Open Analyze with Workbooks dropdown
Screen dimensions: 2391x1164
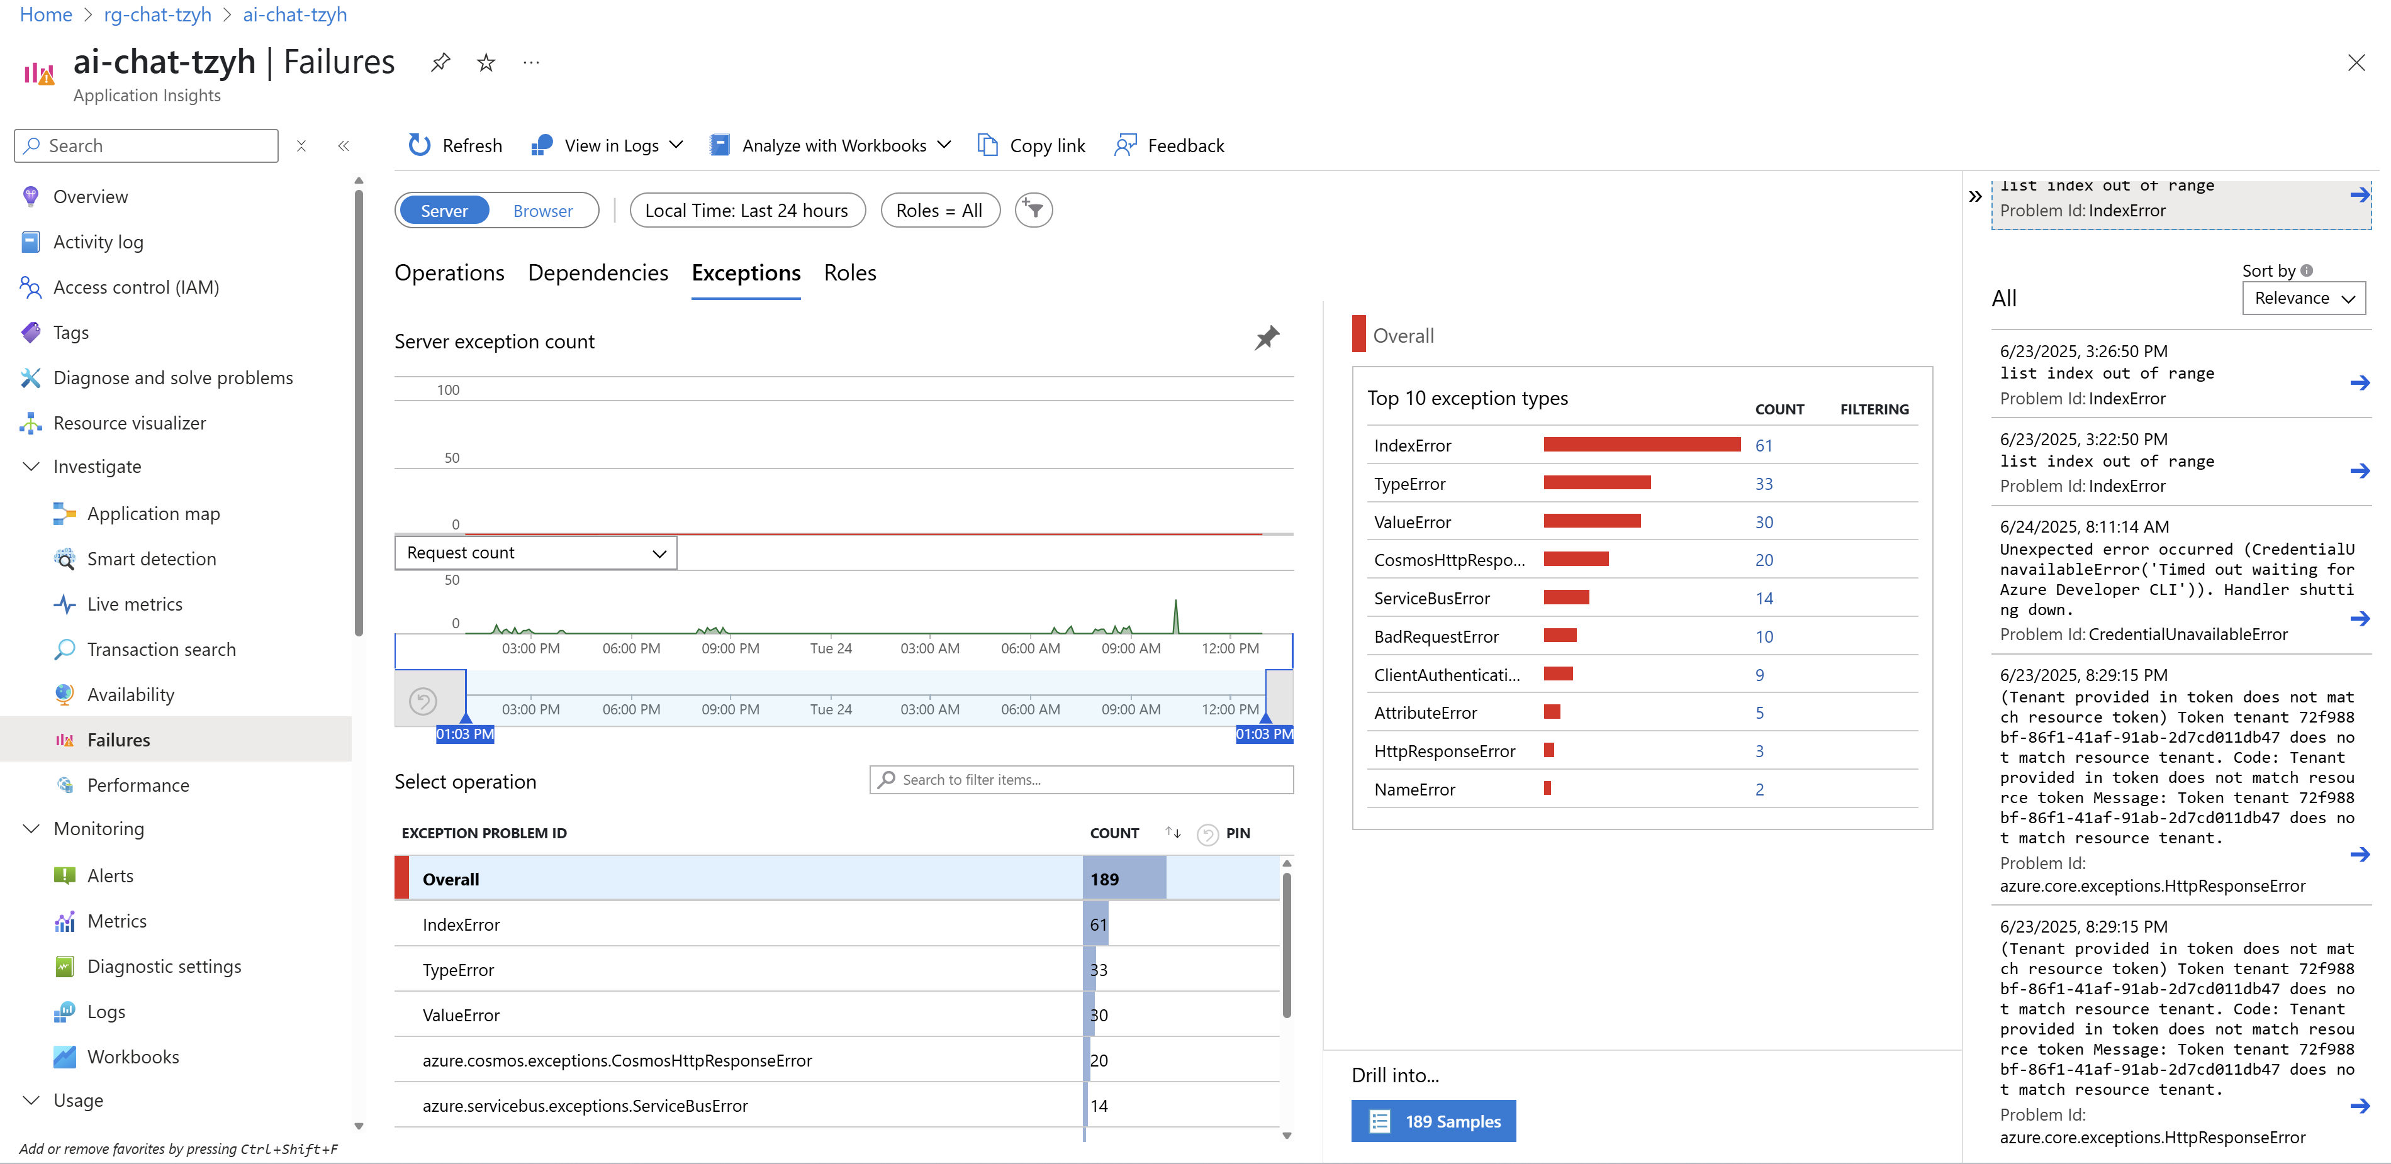831,146
